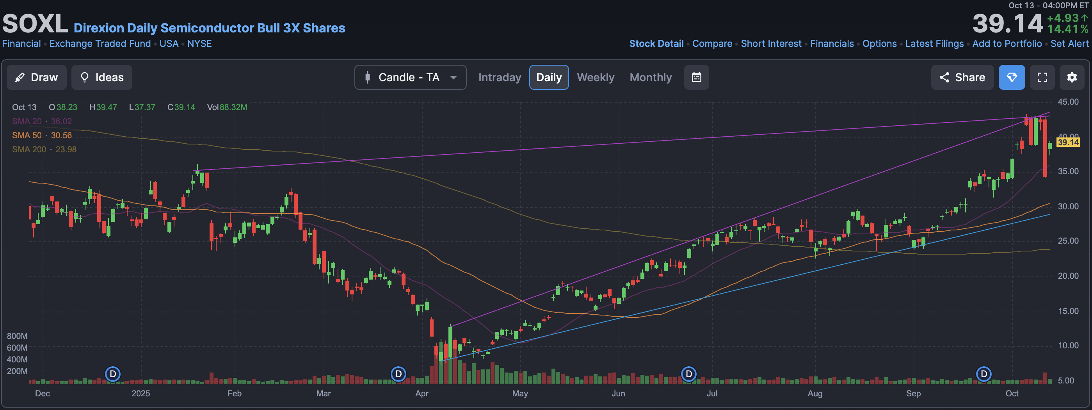Switch to the Monthly timeframe

coord(651,77)
